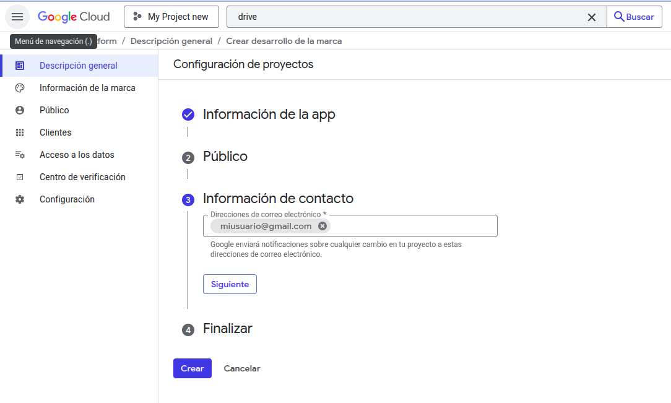Viewport: 671px width, 403px height.
Task: Click Crear desarrollo de la marca breadcrumb
Action: click(x=284, y=41)
